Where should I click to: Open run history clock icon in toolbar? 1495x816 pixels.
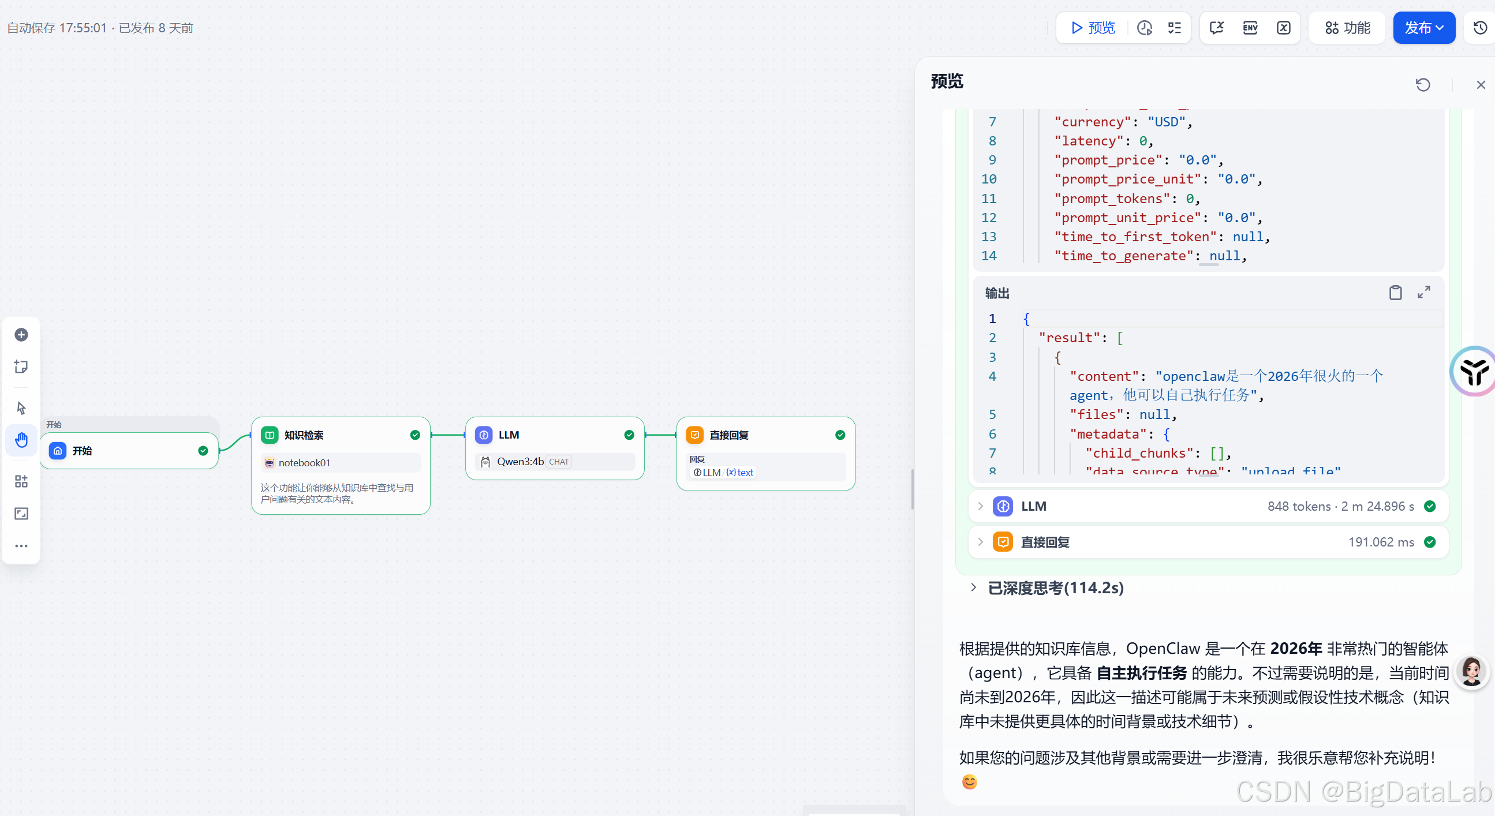(x=1145, y=28)
